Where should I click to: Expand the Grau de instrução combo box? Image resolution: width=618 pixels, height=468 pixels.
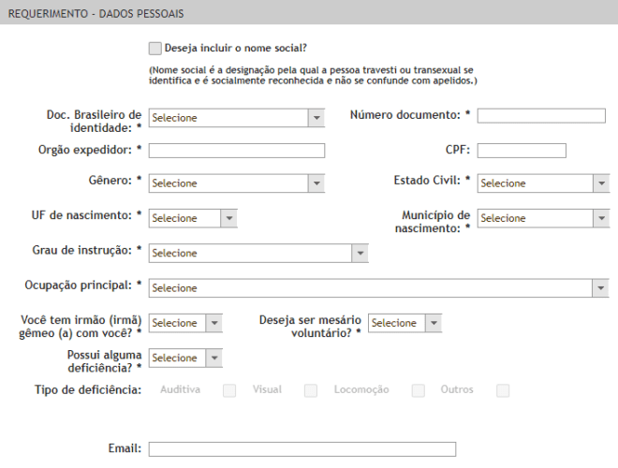pyautogui.click(x=258, y=253)
